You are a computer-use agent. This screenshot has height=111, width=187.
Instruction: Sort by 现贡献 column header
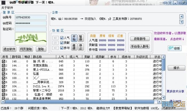[x=100, y=57]
